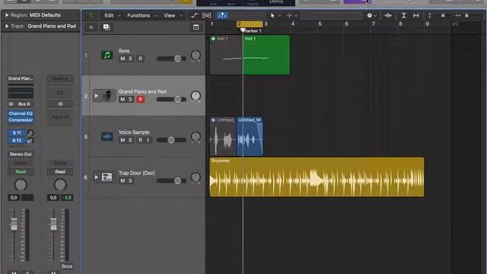
Task: Click the stereo link icon beside Bus 8
Action: [11, 104]
